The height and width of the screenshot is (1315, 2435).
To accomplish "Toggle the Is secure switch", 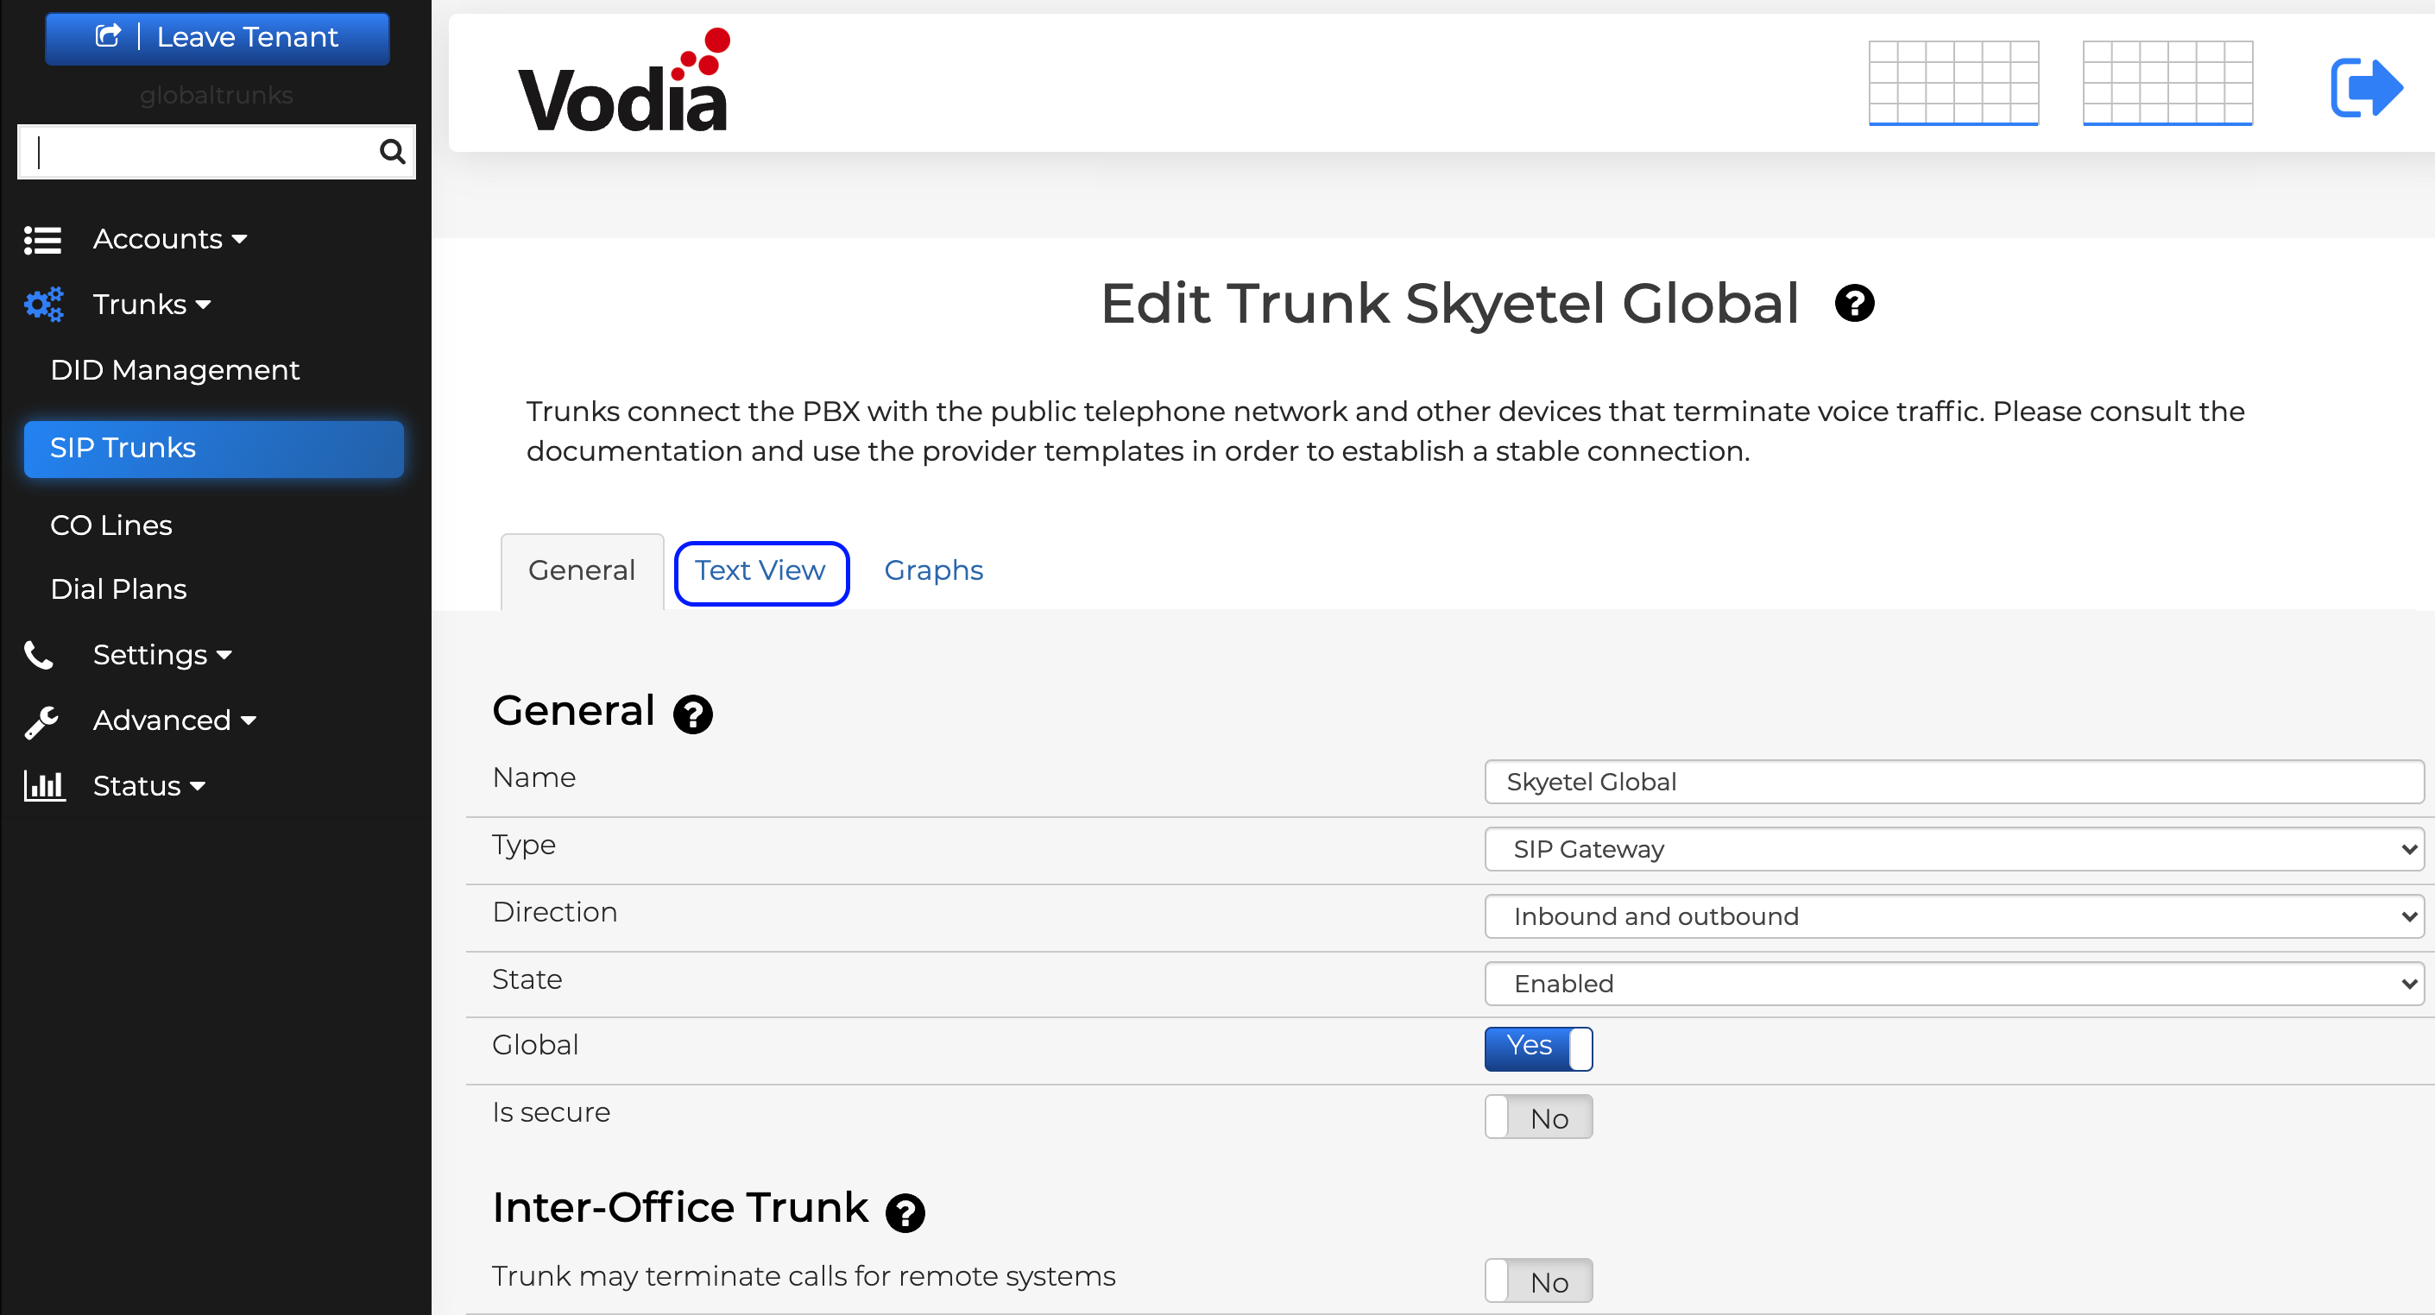I will [x=1538, y=1117].
